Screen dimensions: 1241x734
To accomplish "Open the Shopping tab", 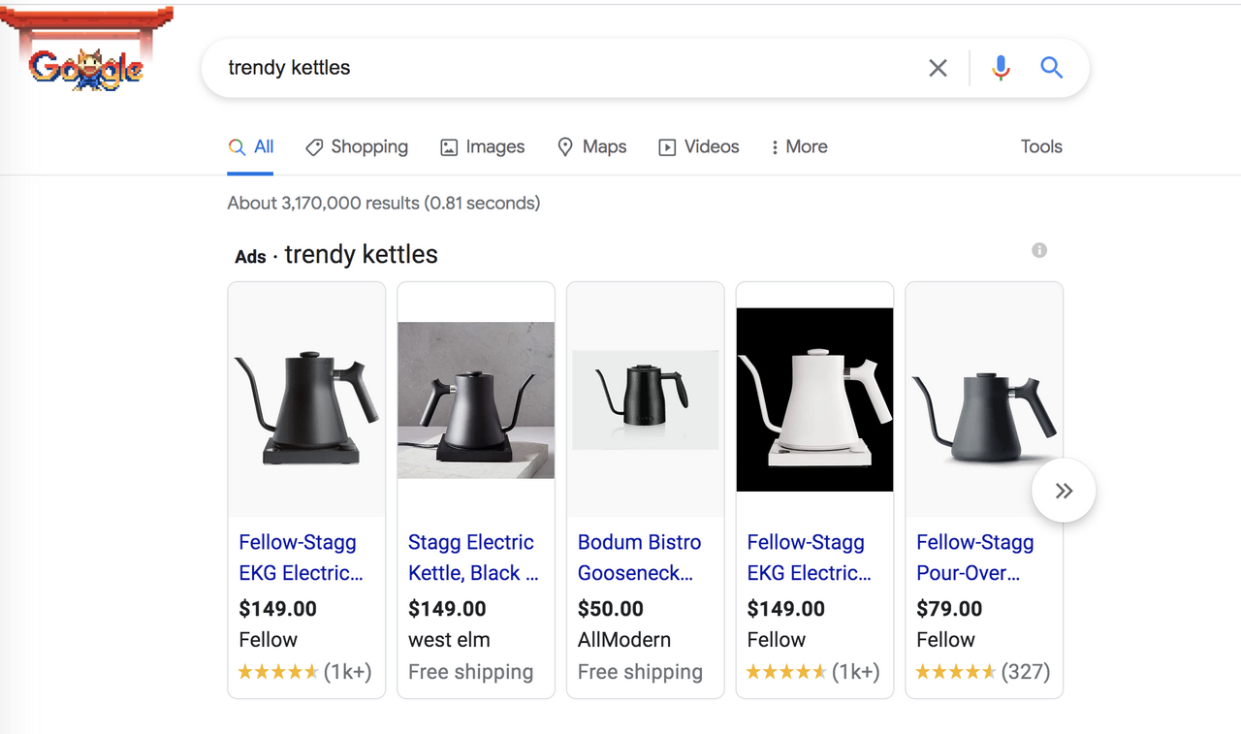I will [x=356, y=147].
